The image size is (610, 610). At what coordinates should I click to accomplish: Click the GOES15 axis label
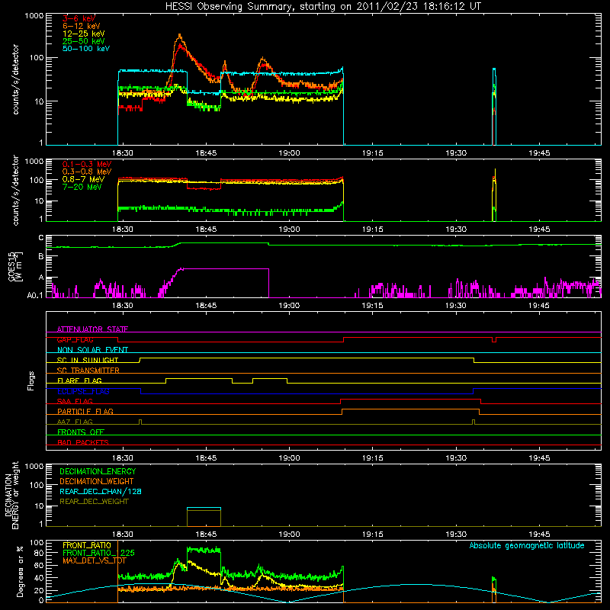tap(14, 266)
